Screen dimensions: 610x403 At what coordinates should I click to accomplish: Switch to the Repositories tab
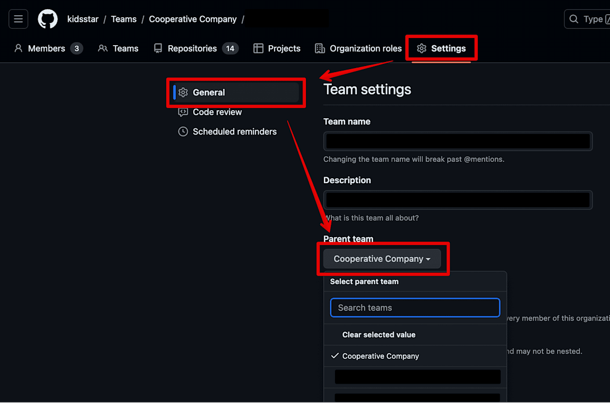tap(196, 49)
